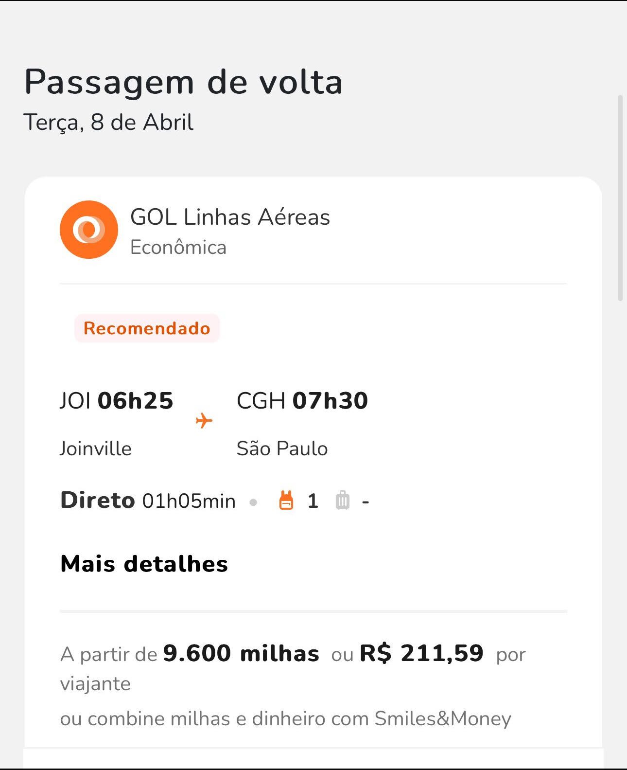Click the Passagem de volta heading
This screenshot has height=770, width=627.
pos(184,82)
